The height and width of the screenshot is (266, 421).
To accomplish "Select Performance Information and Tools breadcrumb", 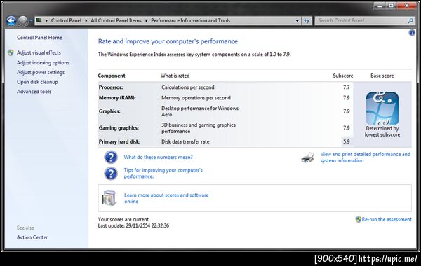I will point(190,20).
